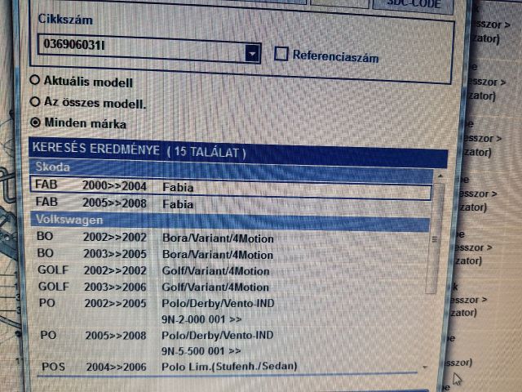Viewport: 522px width, 392px height.
Task: Choose the Az összes modell option
Action: pyautogui.click(x=35, y=102)
